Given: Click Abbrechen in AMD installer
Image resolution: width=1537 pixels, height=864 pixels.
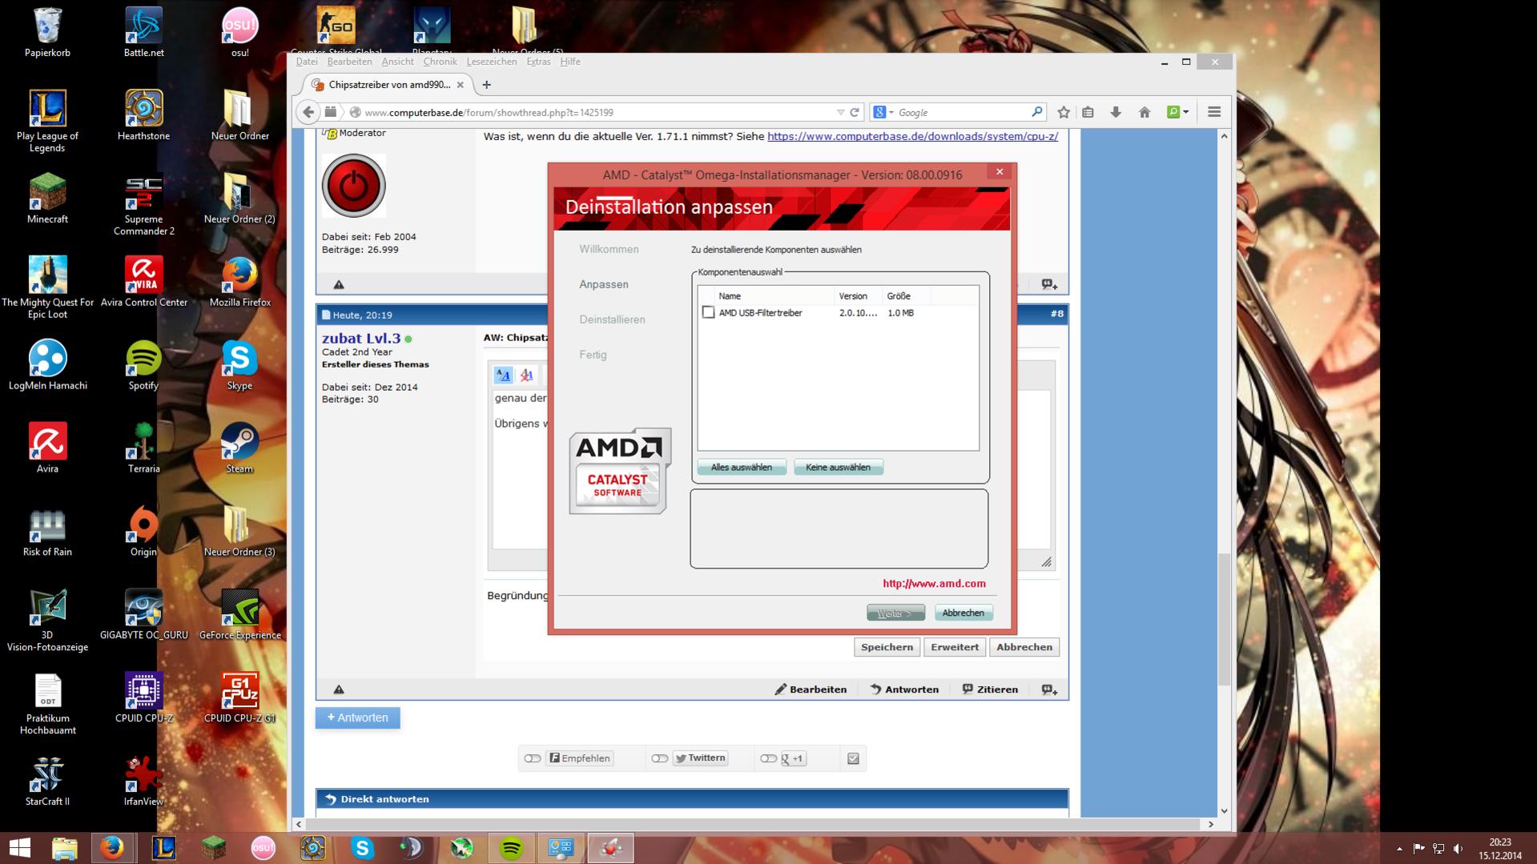Looking at the screenshot, I should click(x=964, y=613).
